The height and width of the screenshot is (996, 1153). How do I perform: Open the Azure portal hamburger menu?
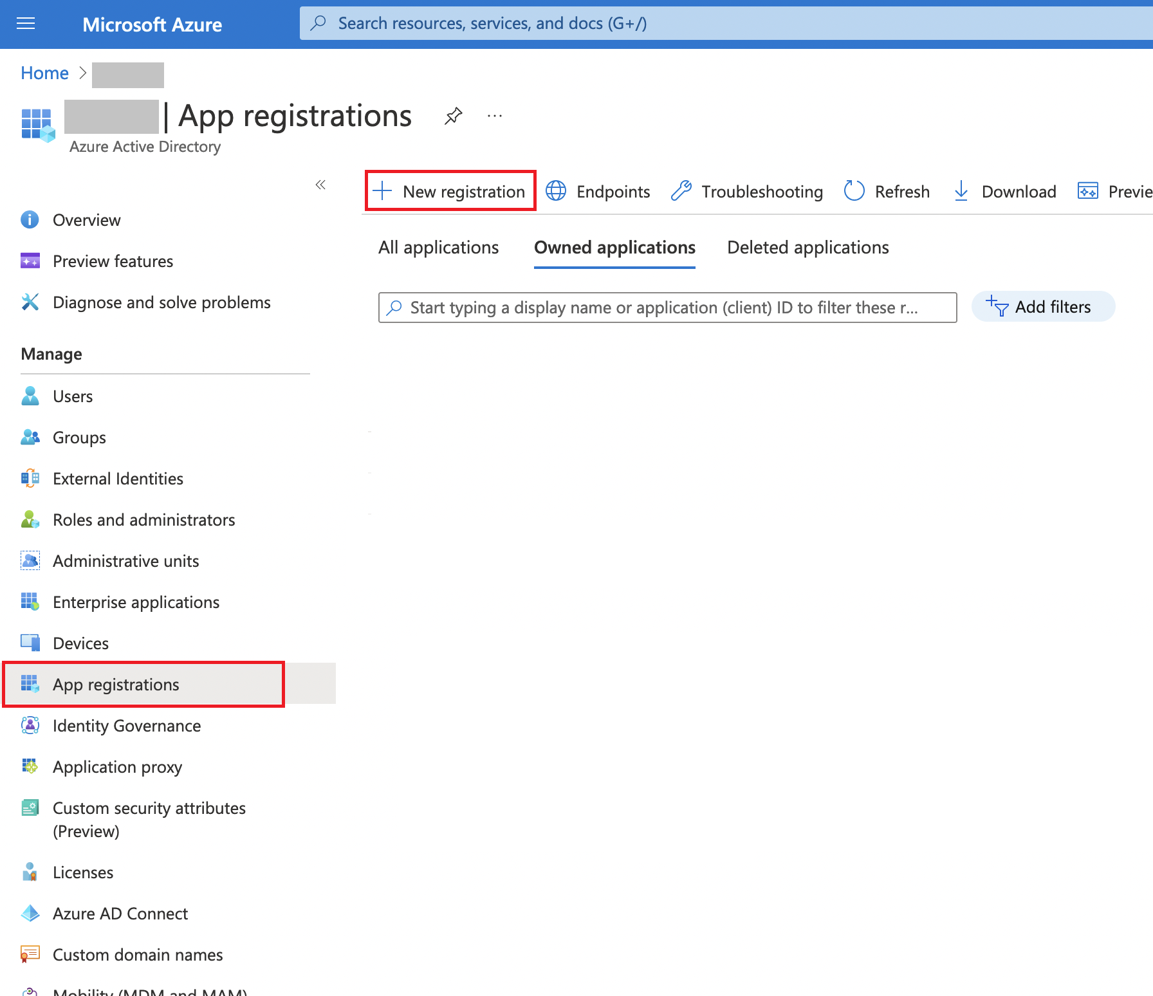[26, 23]
